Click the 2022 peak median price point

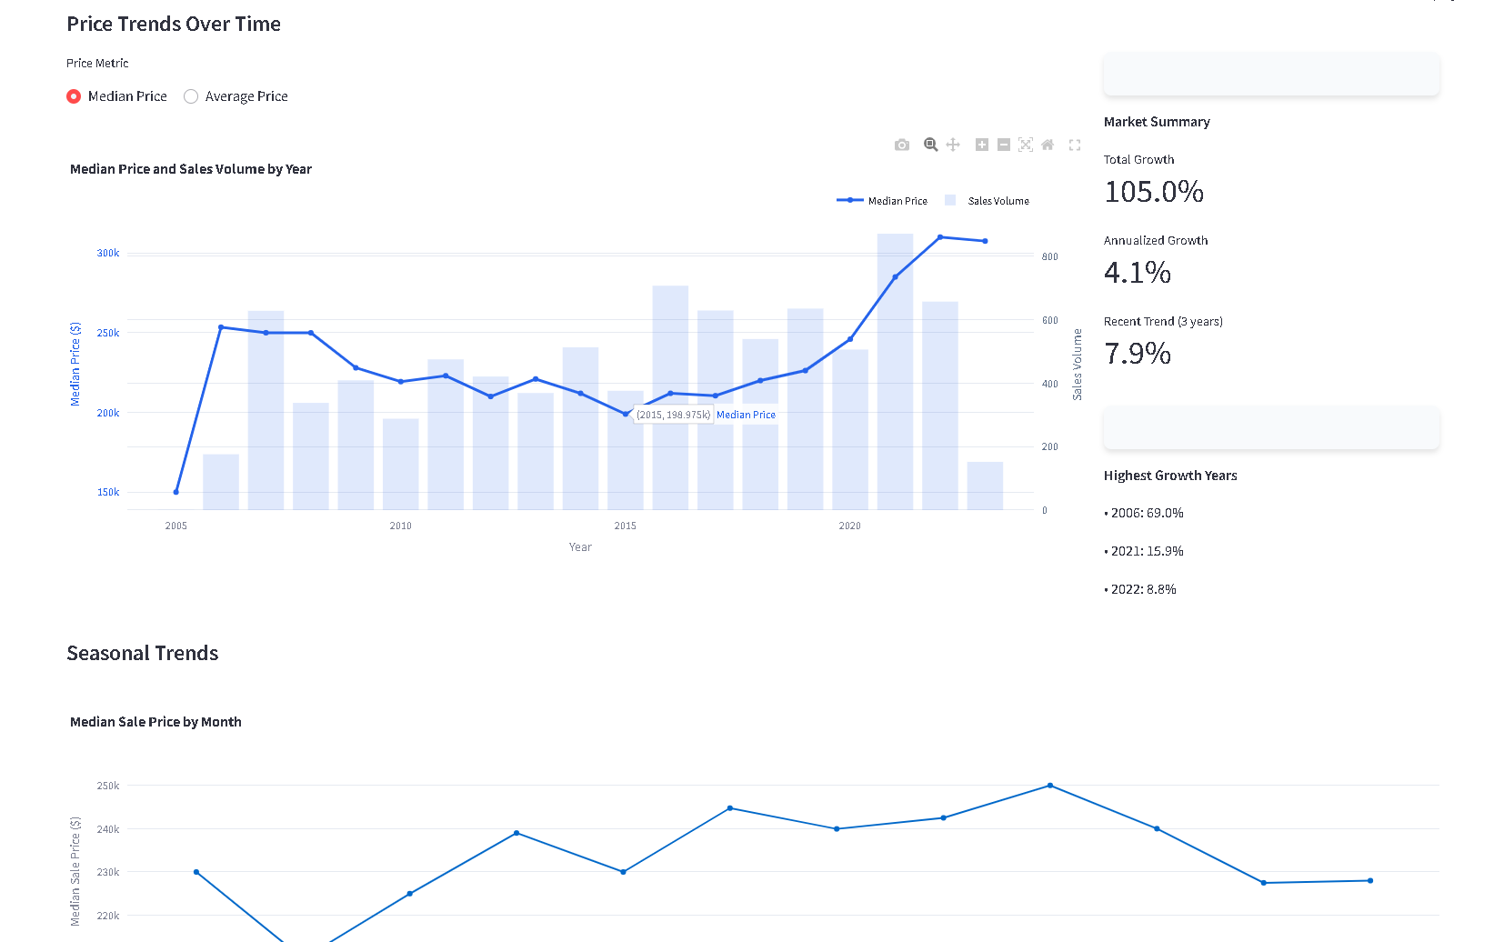(940, 237)
